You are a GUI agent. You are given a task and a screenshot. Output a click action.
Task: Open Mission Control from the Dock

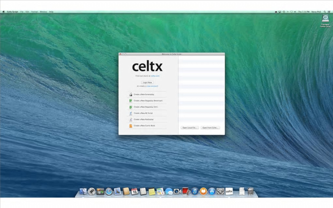click(100, 191)
